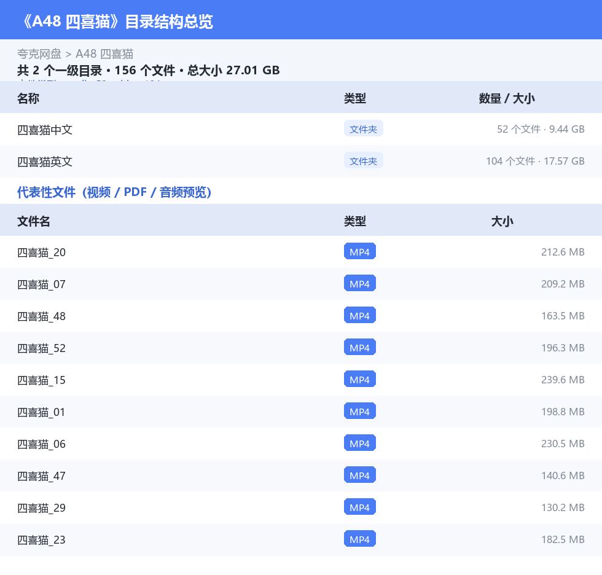
Task: Click the 239.6 MB size value
Action: click(x=563, y=379)
